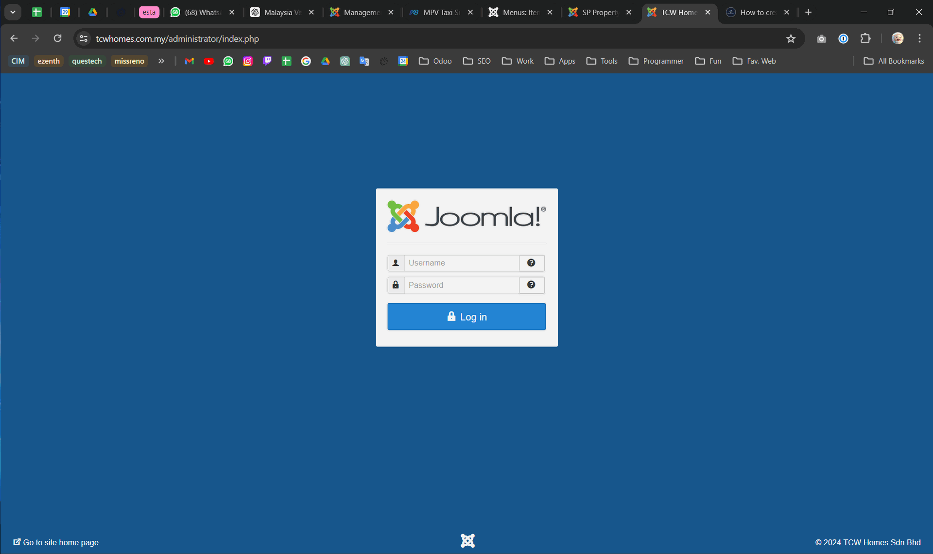Open the Fav. Web bookmarks folder

click(754, 61)
